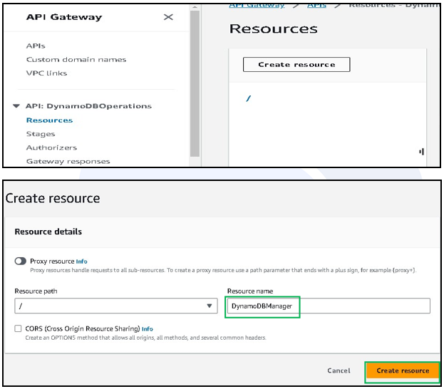Toggle the Proxy resource switch
This screenshot has height=389, width=444.
21,261
